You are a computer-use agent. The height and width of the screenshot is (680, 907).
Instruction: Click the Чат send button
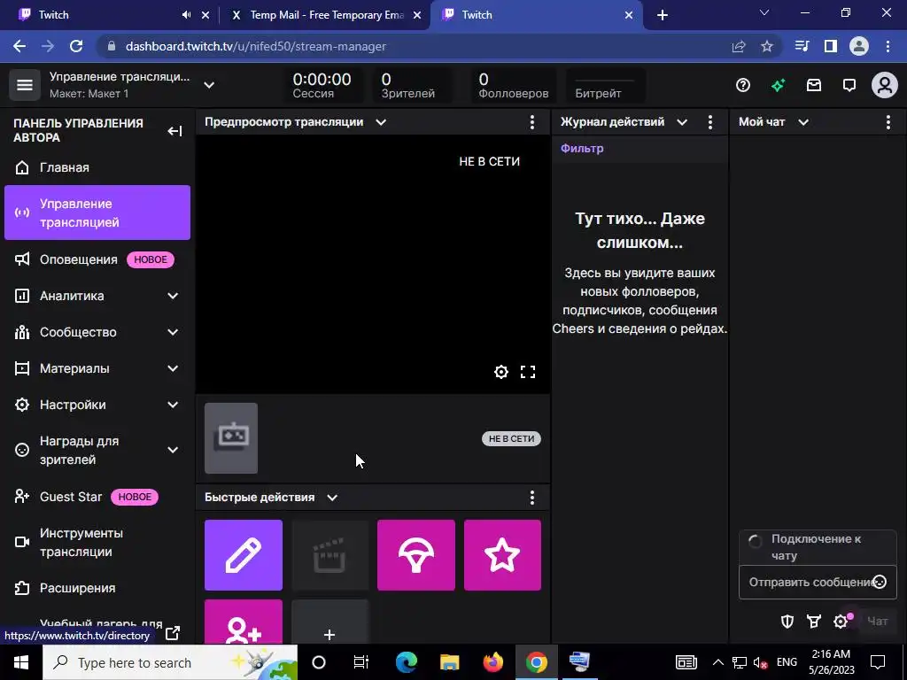click(x=878, y=622)
